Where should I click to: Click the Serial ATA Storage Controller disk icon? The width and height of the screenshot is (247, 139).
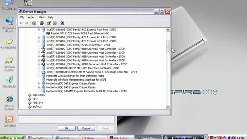coord(43,72)
